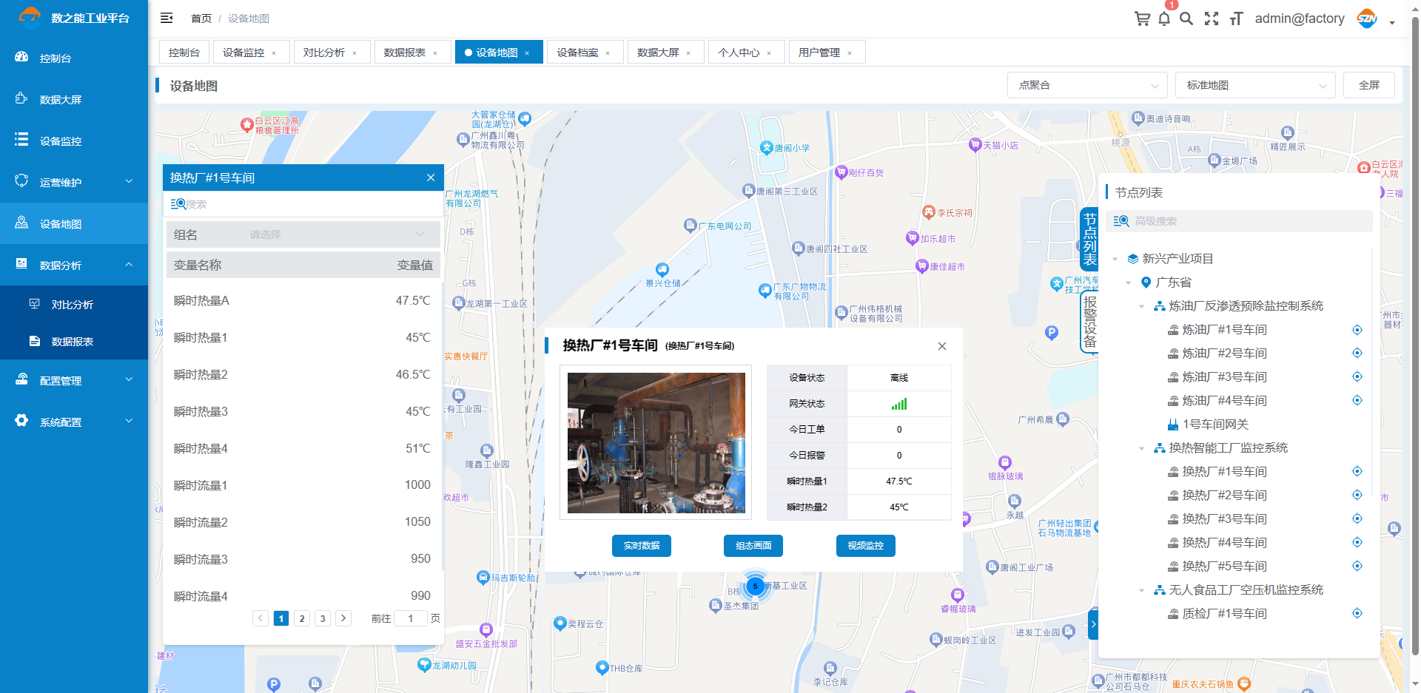This screenshot has width=1421, height=693.
Task: Toggle fullscreen with the expand arrows icon
Action: 1212,18
